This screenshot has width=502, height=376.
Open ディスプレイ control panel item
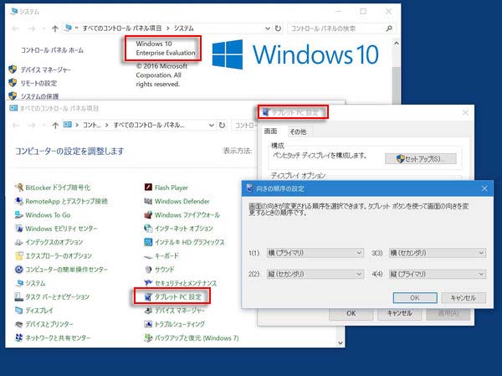point(34,311)
